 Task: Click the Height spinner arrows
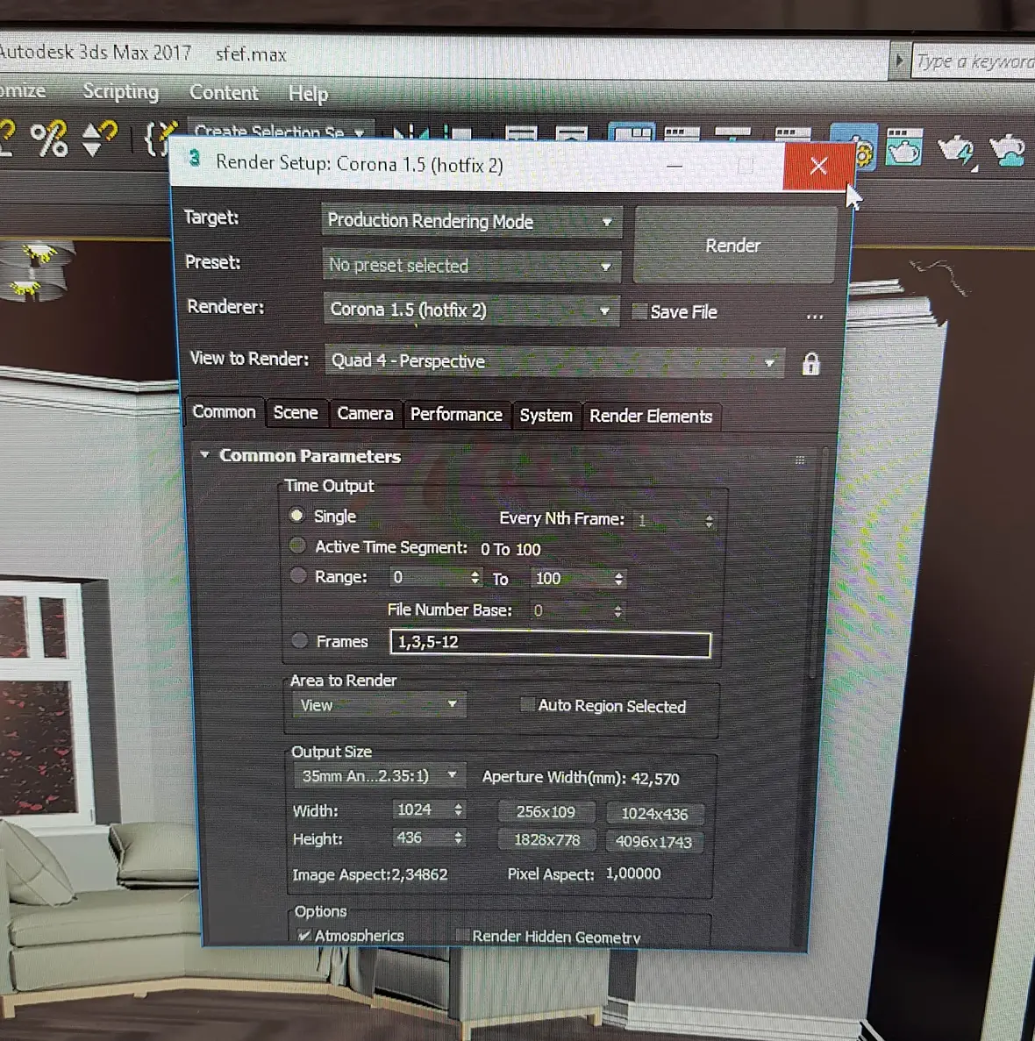[x=458, y=838]
